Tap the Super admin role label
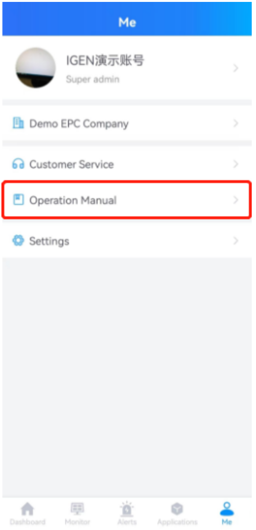256x530 pixels. coord(92,80)
